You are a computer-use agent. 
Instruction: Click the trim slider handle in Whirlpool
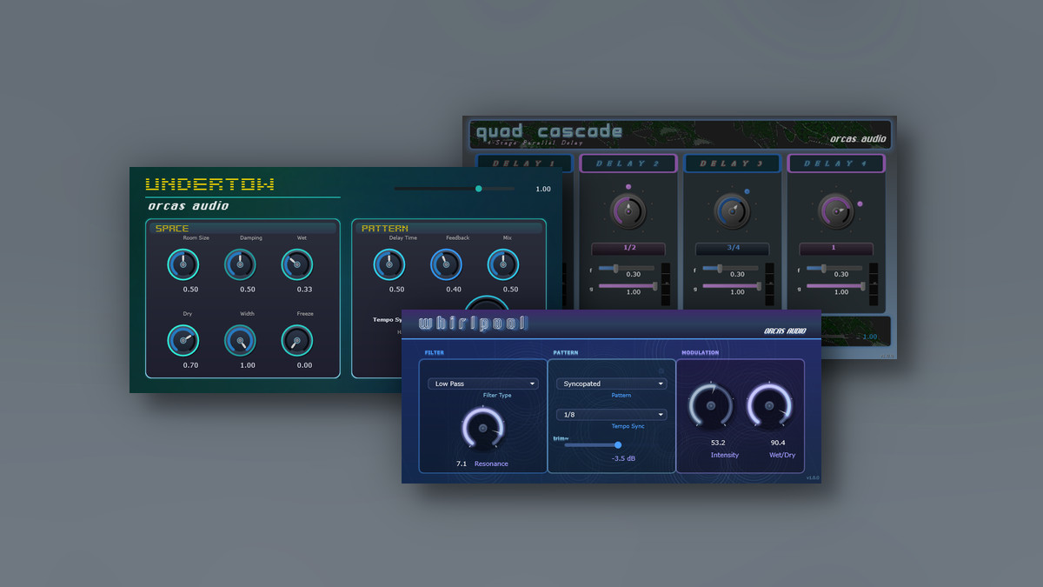pos(618,444)
